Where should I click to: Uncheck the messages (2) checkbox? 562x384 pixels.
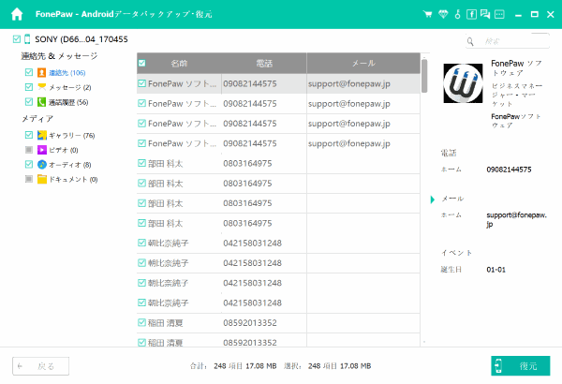tap(29, 87)
